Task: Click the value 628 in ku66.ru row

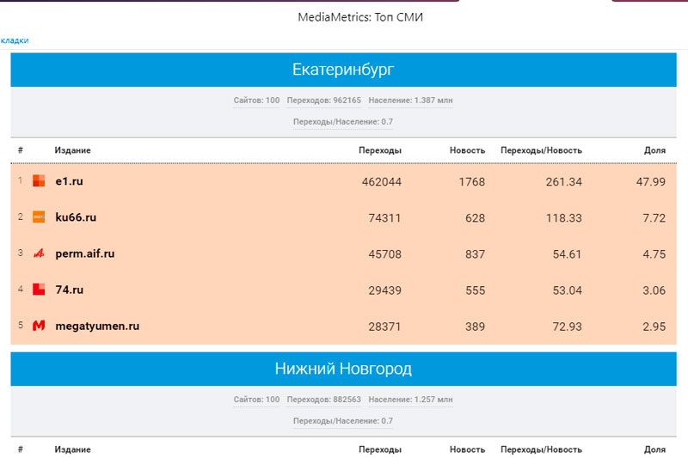Action: point(476,218)
